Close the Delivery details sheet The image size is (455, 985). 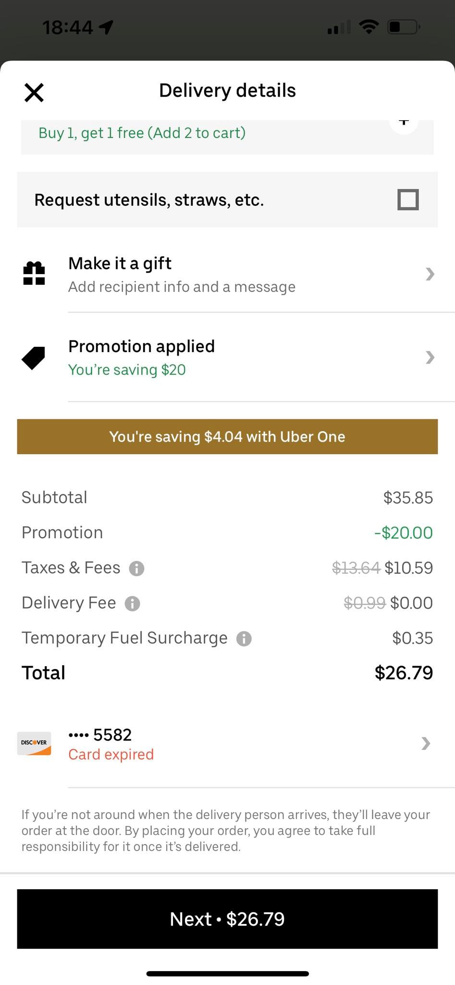click(34, 92)
